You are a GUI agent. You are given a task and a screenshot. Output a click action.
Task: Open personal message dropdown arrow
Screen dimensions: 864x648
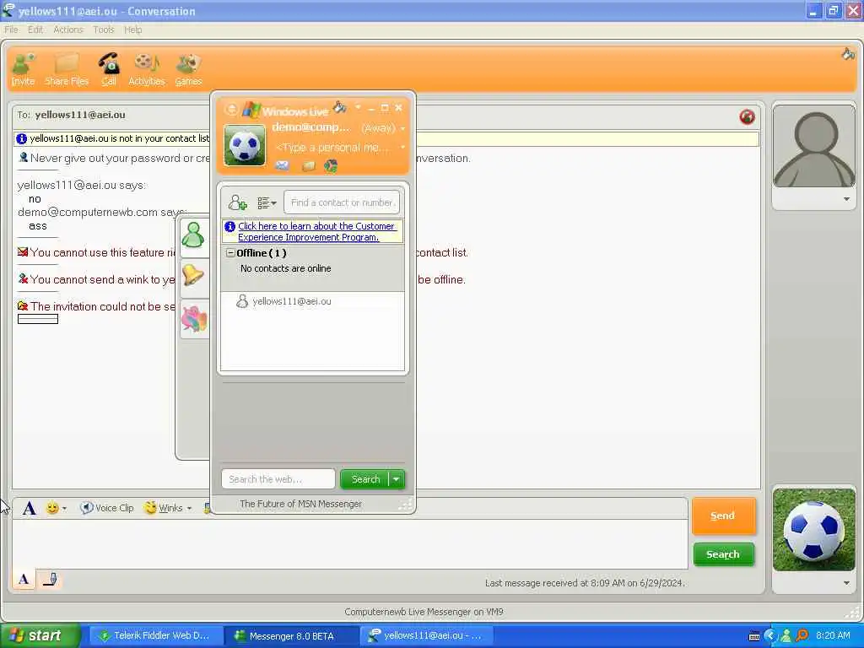click(x=402, y=148)
